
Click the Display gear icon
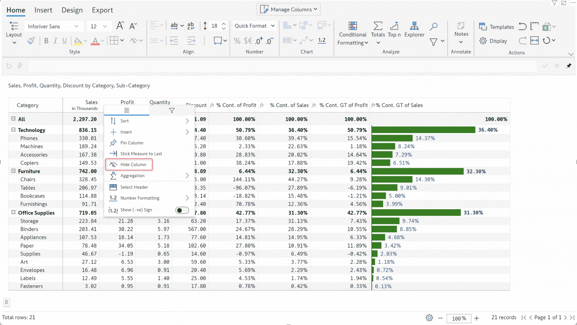pyautogui.click(x=483, y=41)
